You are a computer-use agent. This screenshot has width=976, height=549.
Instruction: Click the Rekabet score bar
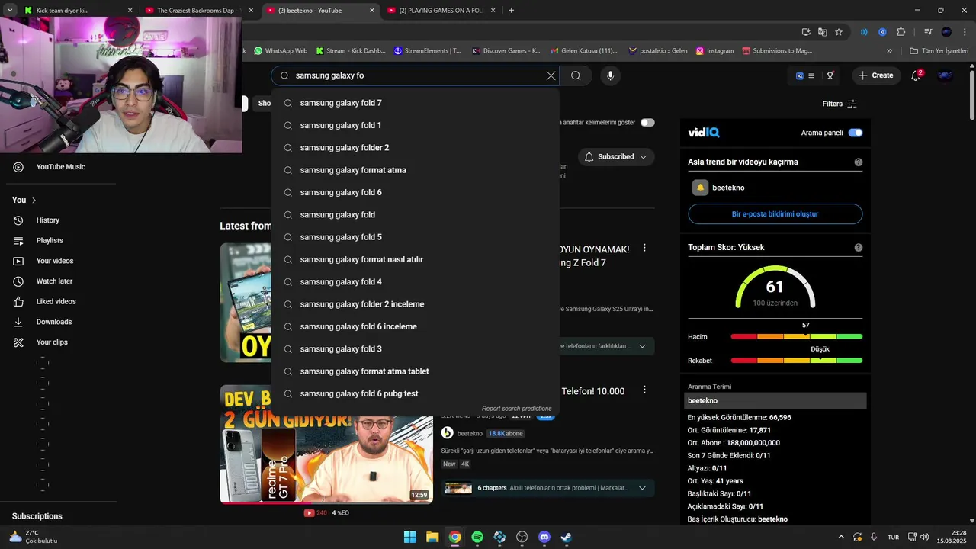pos(796,361)
